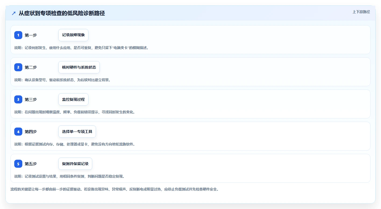Viewport: 381px width, 209px height.
Task: Click the 复测并保留记录 button
Action: coord(75,164)
